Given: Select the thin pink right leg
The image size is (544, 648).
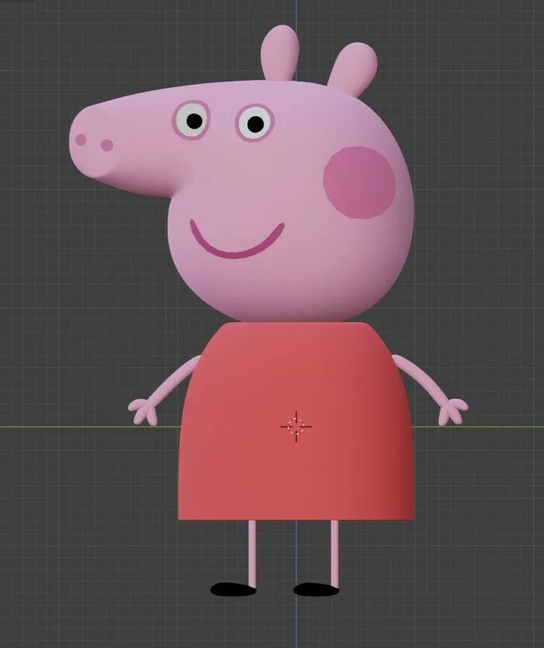Looking at the screenshot, I should tap(334, 554).
